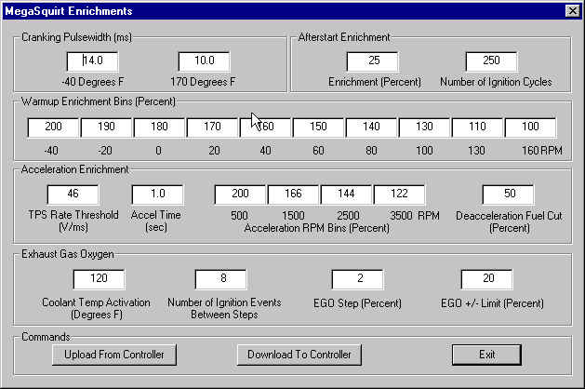Viewport: 585px width, 389px height.
Task: Click the warmup bin field for 0
Action: pos(159,127)
